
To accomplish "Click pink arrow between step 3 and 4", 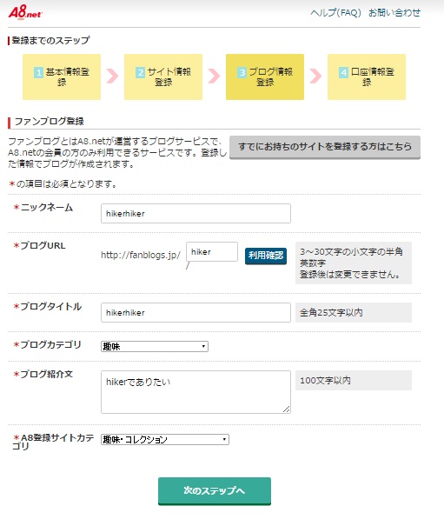I will (x=315, y=77).
